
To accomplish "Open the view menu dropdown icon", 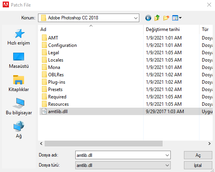I will 177,18.
